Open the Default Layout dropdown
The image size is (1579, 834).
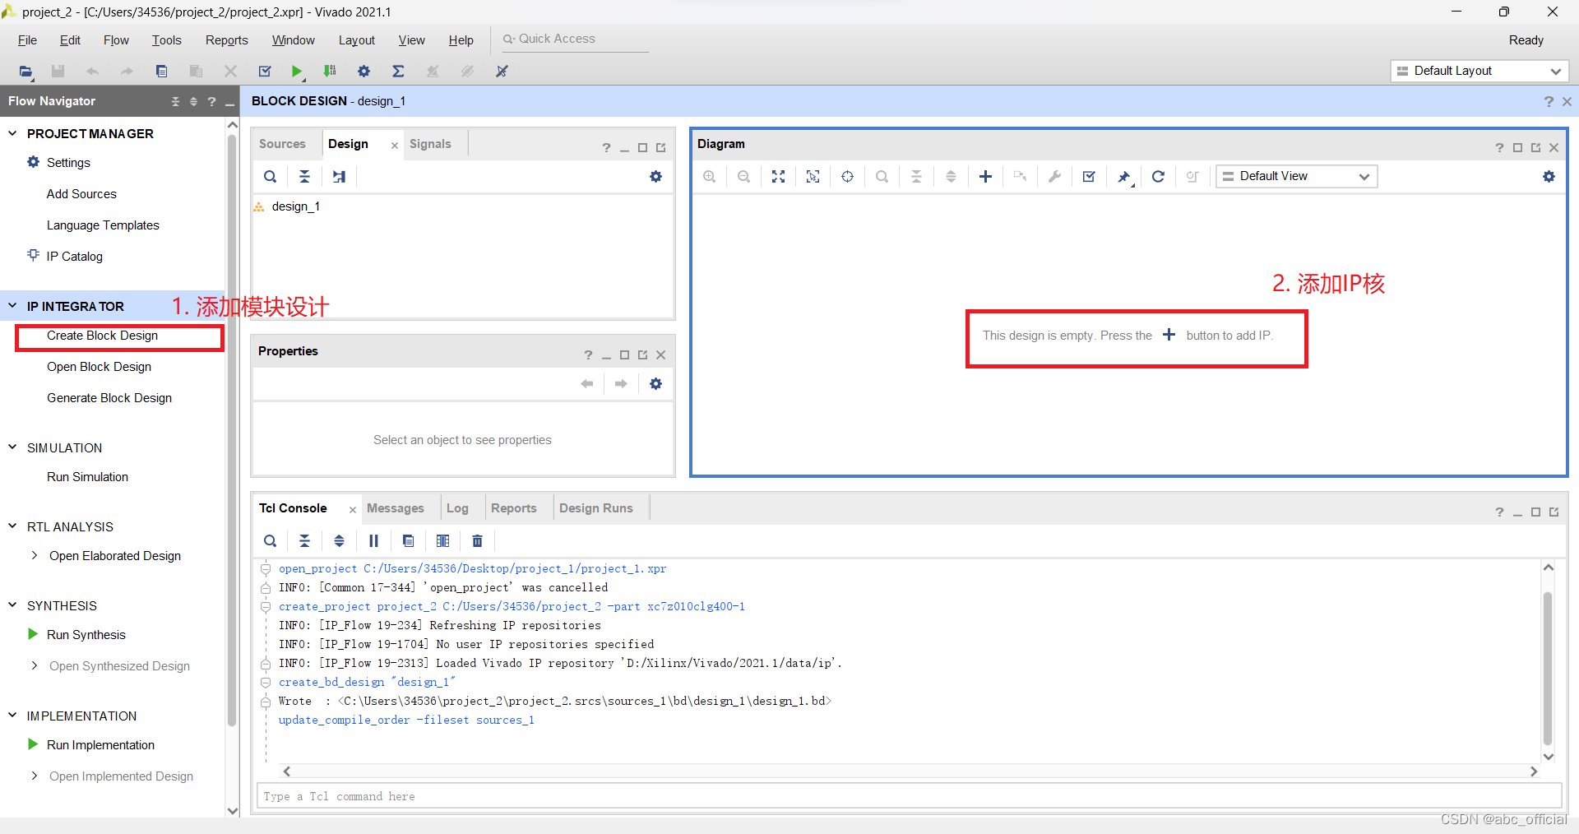click(x=1479, y=71)
